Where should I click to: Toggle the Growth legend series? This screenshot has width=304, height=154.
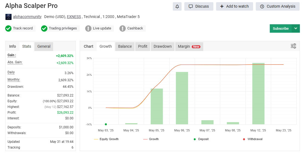click(x=151, y=139)
